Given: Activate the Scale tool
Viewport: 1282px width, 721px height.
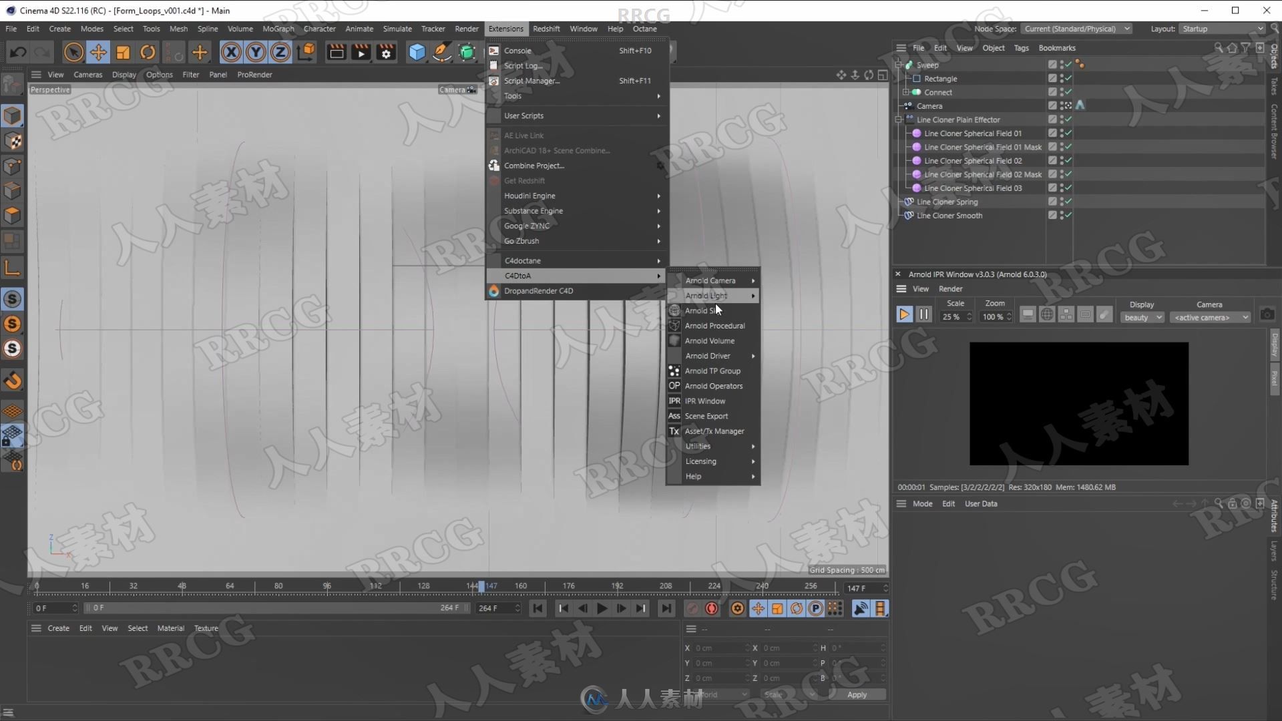Looking at the screenshot, I should click(x=123, y=52).
